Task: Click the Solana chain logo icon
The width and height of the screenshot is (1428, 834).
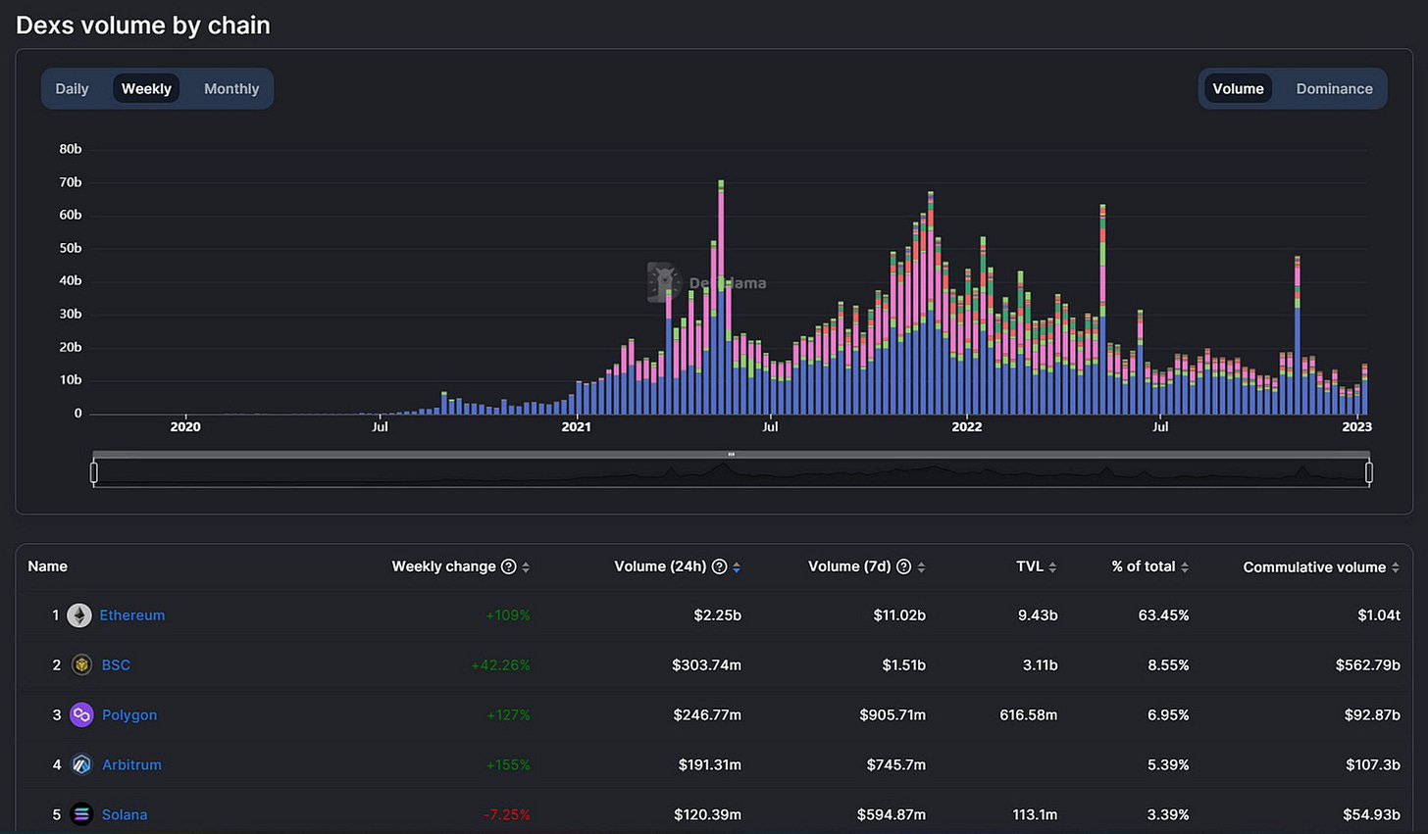Action: [82, 814]
